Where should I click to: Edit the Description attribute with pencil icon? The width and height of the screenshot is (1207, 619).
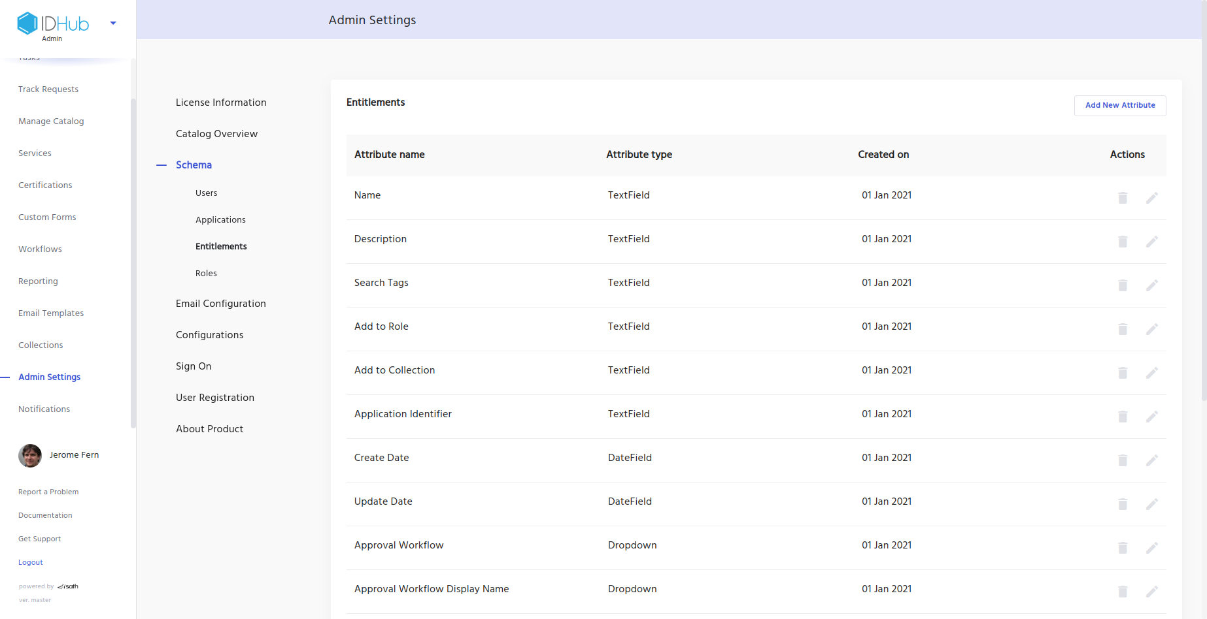[x=1152, y=242]
